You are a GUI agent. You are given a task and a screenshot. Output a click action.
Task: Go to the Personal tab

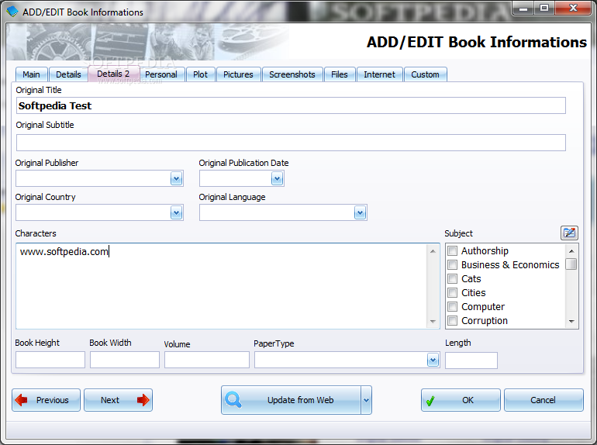(x=161, y=74)
